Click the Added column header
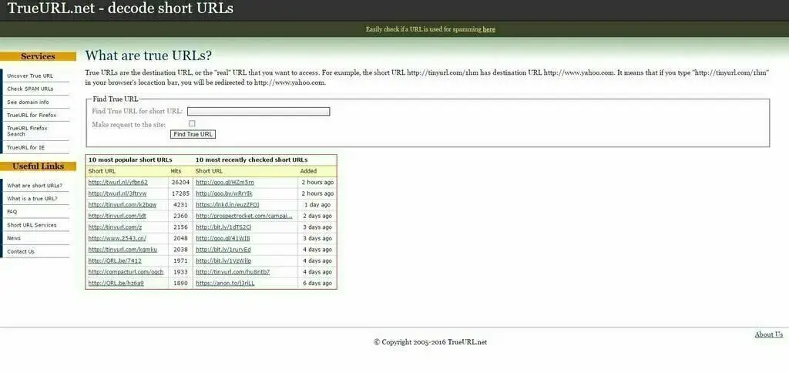 tap(308, 171)
